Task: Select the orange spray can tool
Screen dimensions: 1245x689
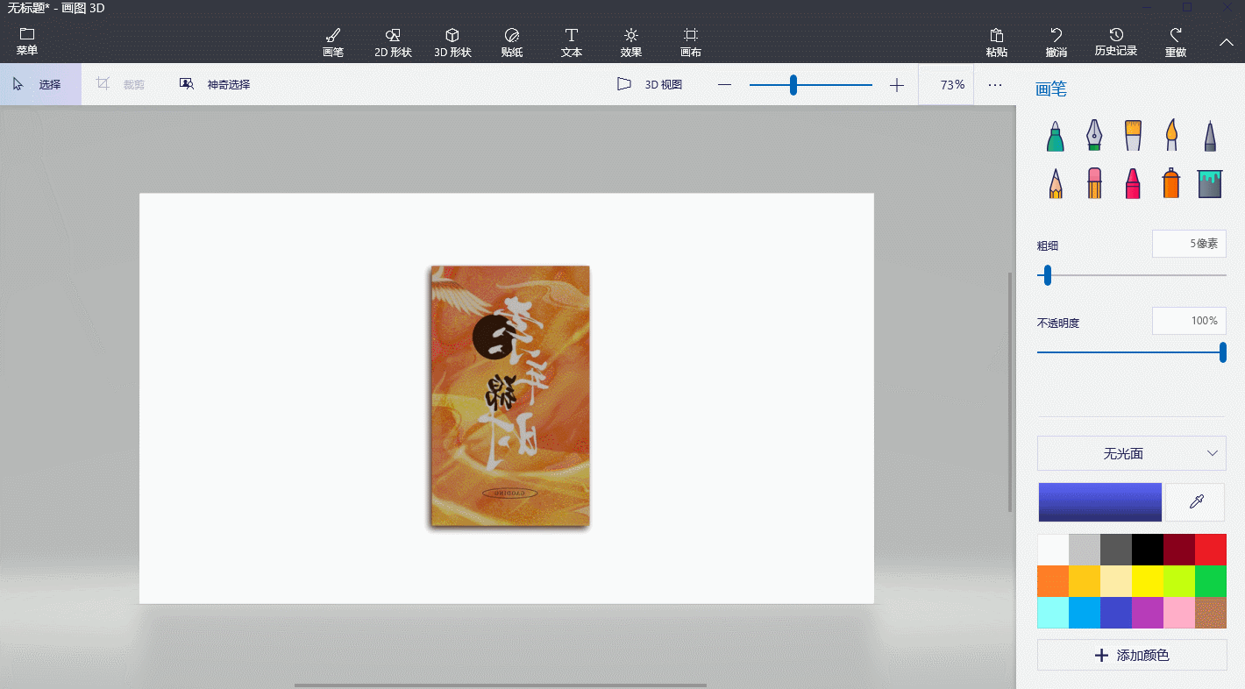Action: (1171, 183)
